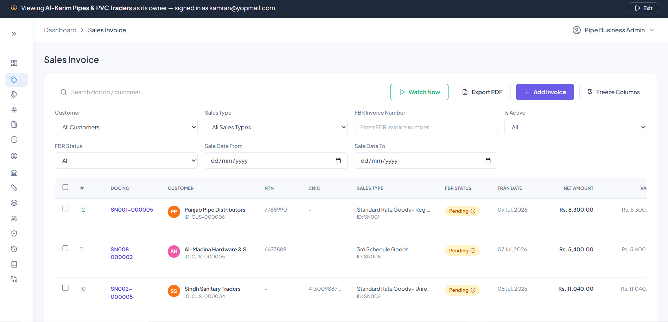Open invoice SN001-000005 link
Image resolution: width=668 pixels, height=322 pixels.
click(132, 210)
